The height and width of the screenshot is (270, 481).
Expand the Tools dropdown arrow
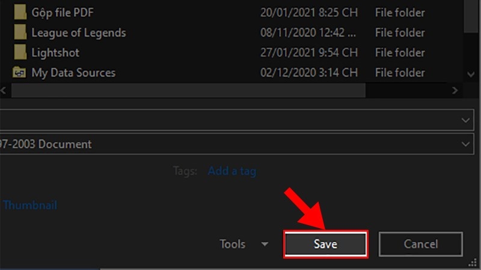(x=265, y=244)
